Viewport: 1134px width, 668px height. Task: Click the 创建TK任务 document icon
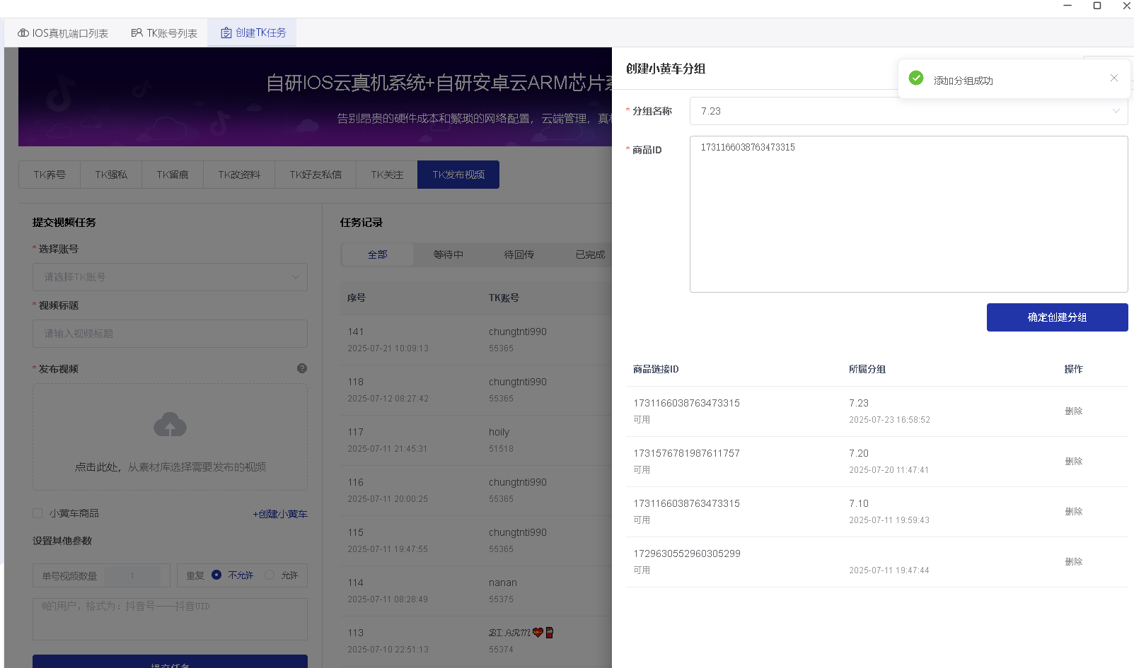point(226,33)
